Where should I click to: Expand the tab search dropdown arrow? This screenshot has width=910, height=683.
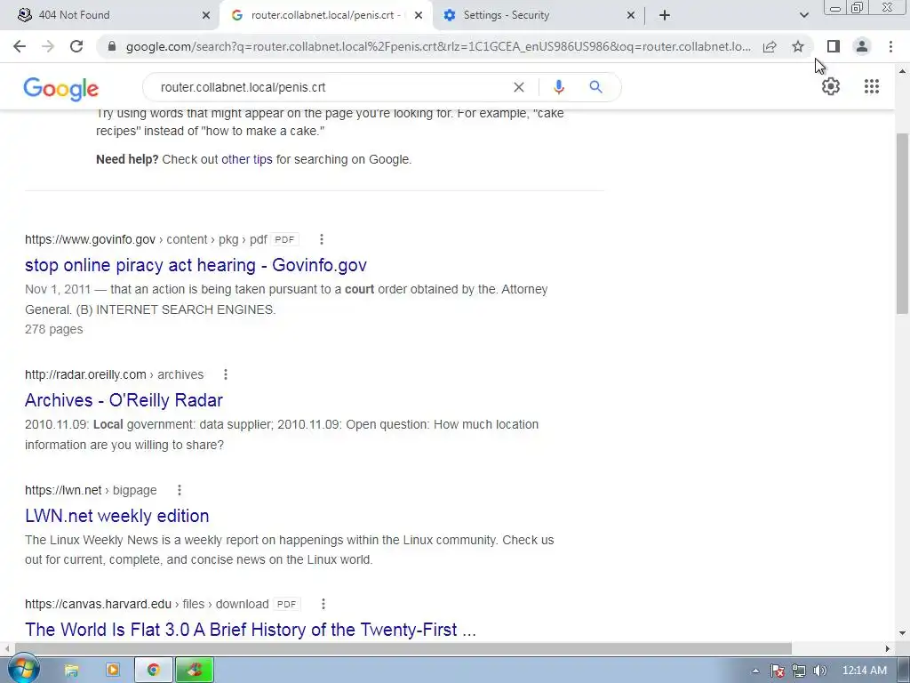[803, 15]
